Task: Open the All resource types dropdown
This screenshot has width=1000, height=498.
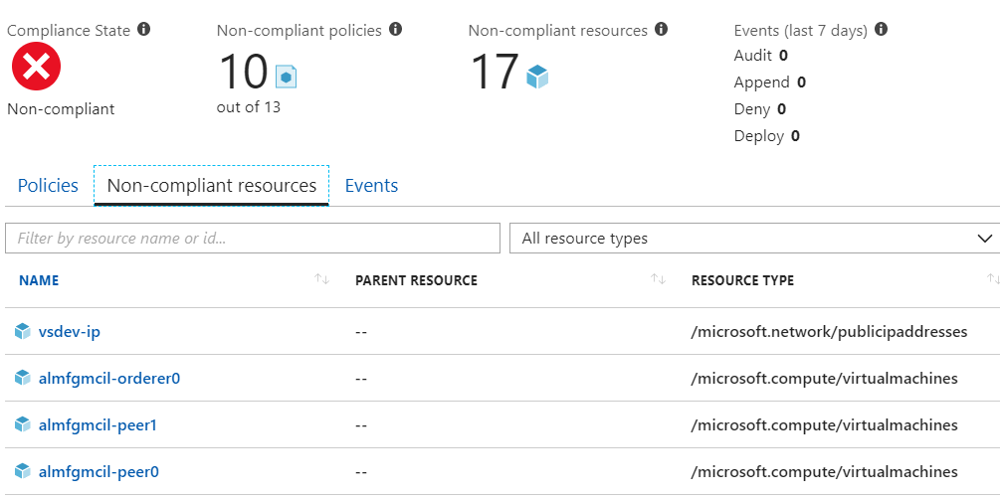Action: coord(754,239)
